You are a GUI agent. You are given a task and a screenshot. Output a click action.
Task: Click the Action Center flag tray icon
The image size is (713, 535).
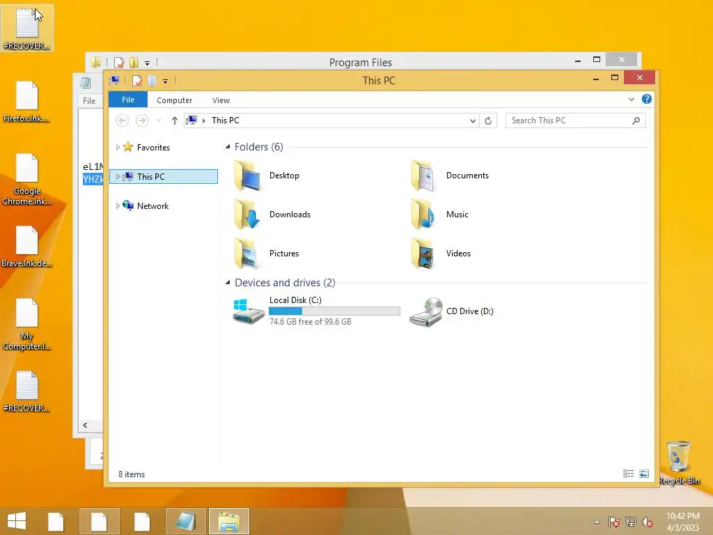coord(613,522)
